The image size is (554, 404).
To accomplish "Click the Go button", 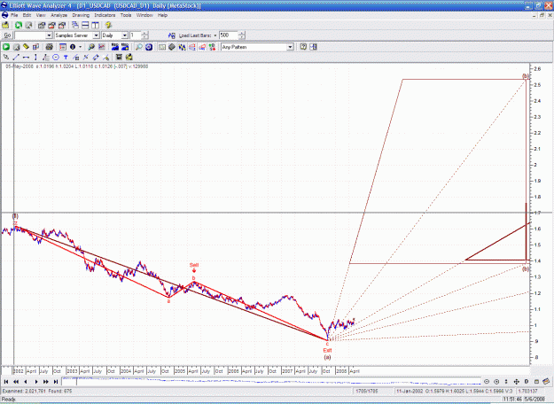I will tap(7, 35).
